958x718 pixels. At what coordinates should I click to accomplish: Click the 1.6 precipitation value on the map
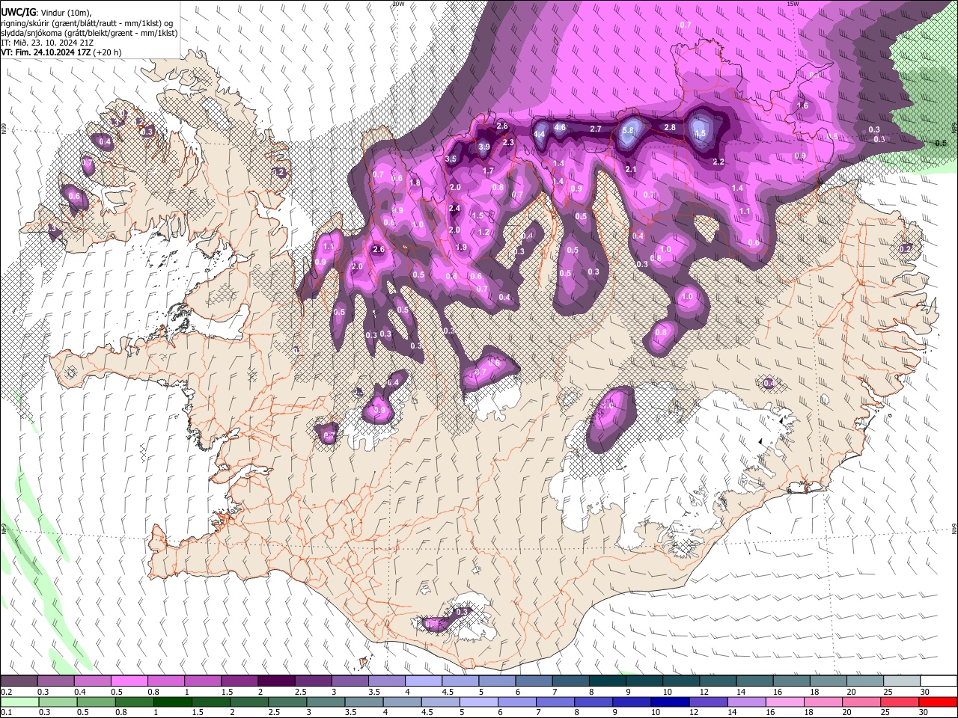802,105
